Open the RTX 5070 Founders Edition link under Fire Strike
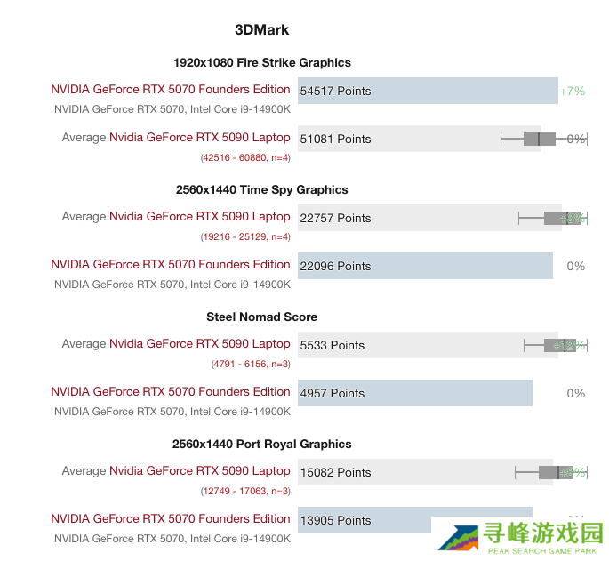Screen dimensions: 609x561 [x=171, y=90]
